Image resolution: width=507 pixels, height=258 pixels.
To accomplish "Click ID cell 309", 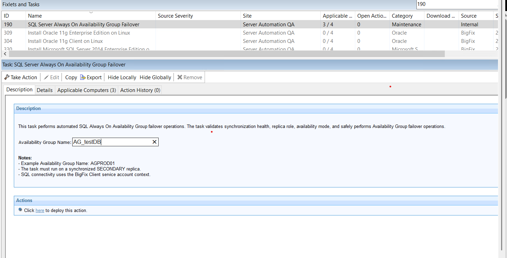I will point(8,33).
